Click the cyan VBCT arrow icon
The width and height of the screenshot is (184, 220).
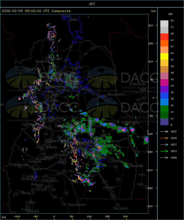tap(164, 144)
